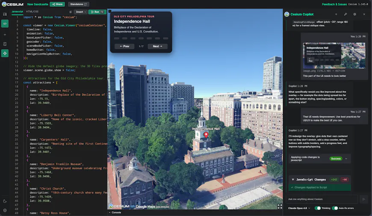Click the plus icon in left sidebar

[x=5, y=35]
